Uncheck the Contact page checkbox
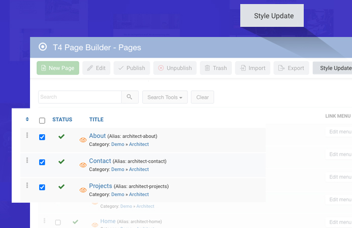This screenshot has width=352, height=228. (x=42, y=162)
